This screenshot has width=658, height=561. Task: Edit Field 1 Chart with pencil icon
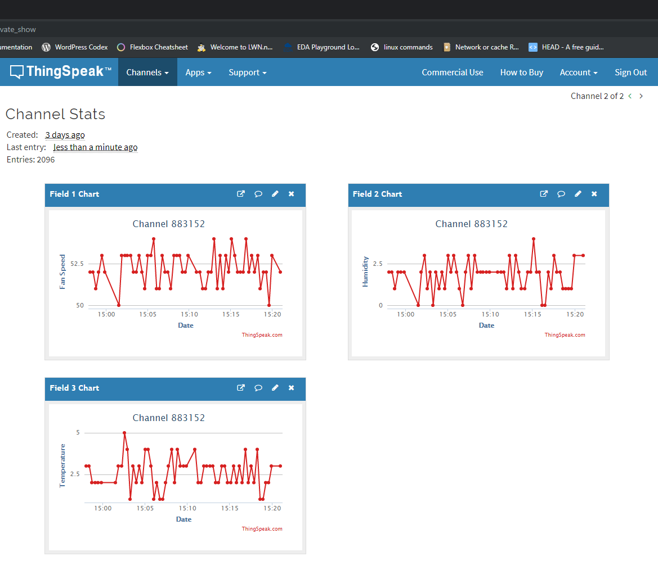(x=275, y=193)
